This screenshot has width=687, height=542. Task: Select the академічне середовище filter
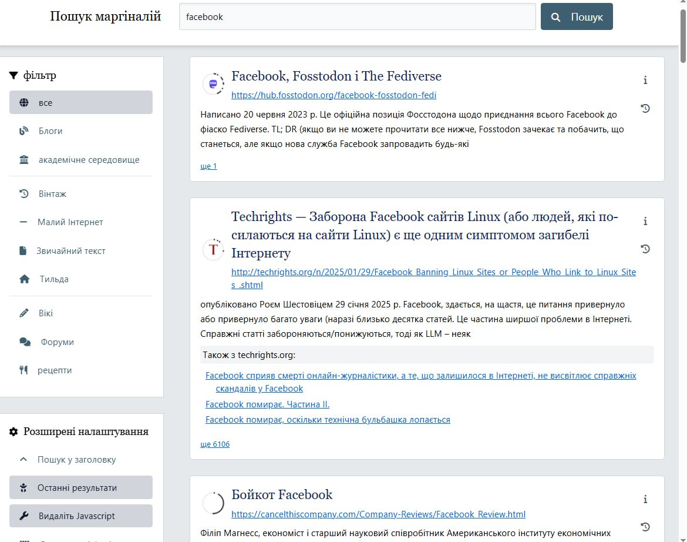click(x=80, y=160)
